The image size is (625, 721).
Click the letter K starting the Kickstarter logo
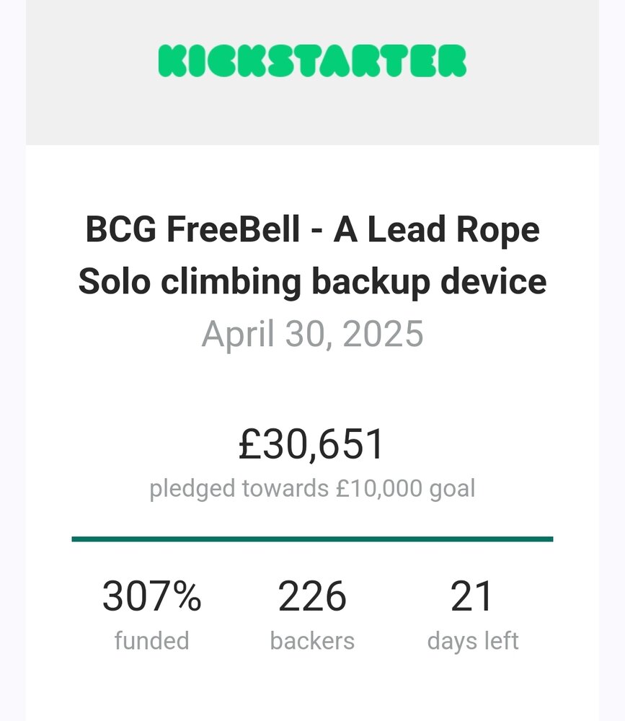(x=170, y=61)
